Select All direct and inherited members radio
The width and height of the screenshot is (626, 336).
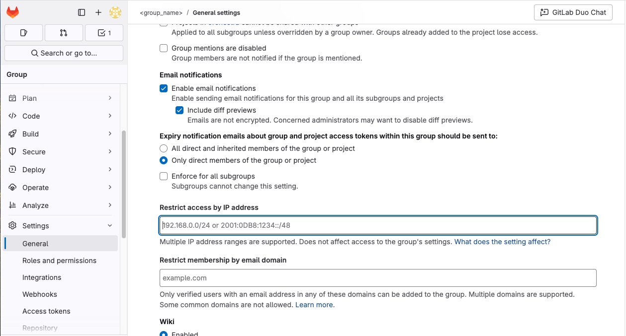(x=164, y=148)
